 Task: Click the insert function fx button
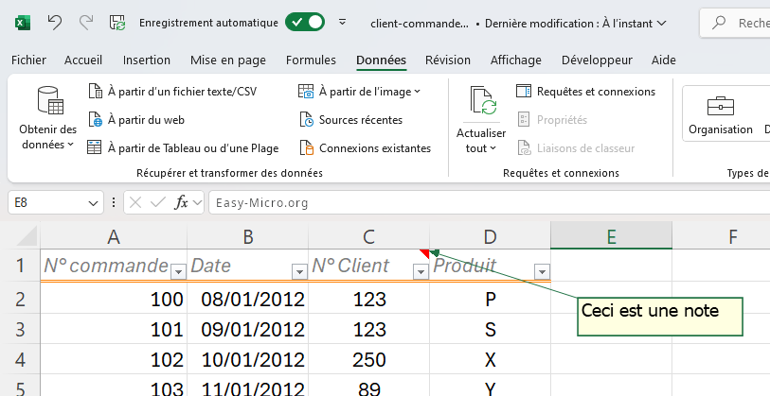point(181,202)
